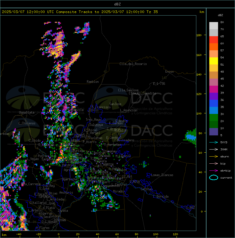The width and height of the screenshot is (235, 238).
Task: Click the S_Francisco label
Action: 101,107
